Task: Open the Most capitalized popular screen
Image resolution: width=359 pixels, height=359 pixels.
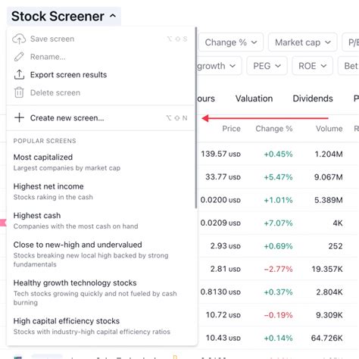Action: (x=101, y=162)
